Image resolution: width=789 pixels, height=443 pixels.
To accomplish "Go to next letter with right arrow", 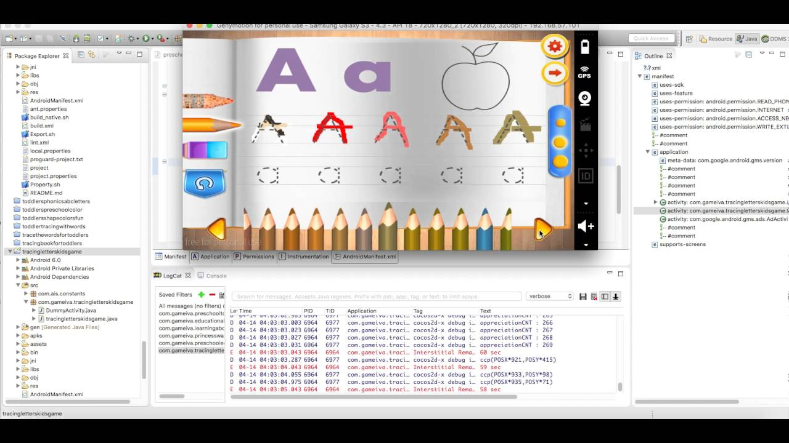I will (x=542, y=229).
